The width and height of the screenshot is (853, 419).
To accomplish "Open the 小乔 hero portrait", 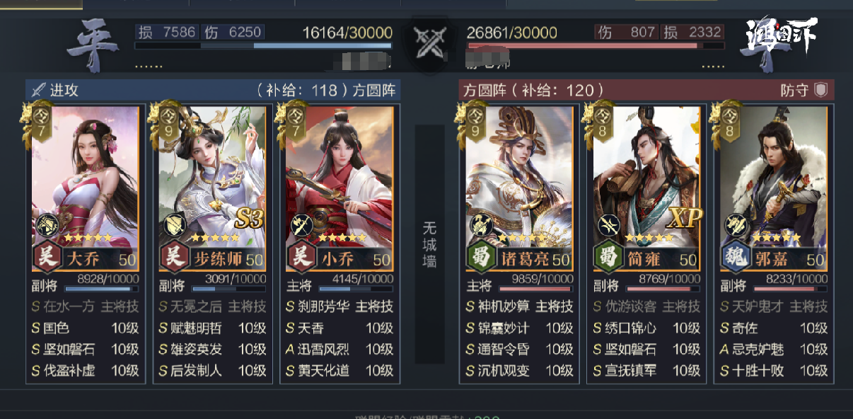I will point(339,188).
